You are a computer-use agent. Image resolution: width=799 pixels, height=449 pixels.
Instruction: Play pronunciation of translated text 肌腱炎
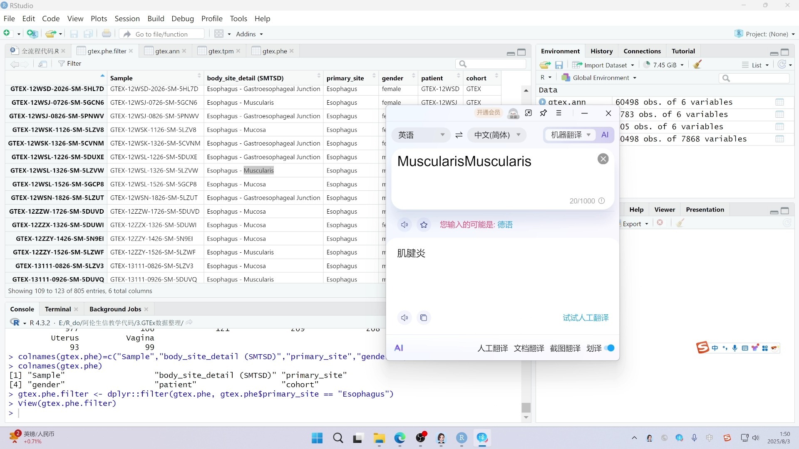tap(404, 318)
